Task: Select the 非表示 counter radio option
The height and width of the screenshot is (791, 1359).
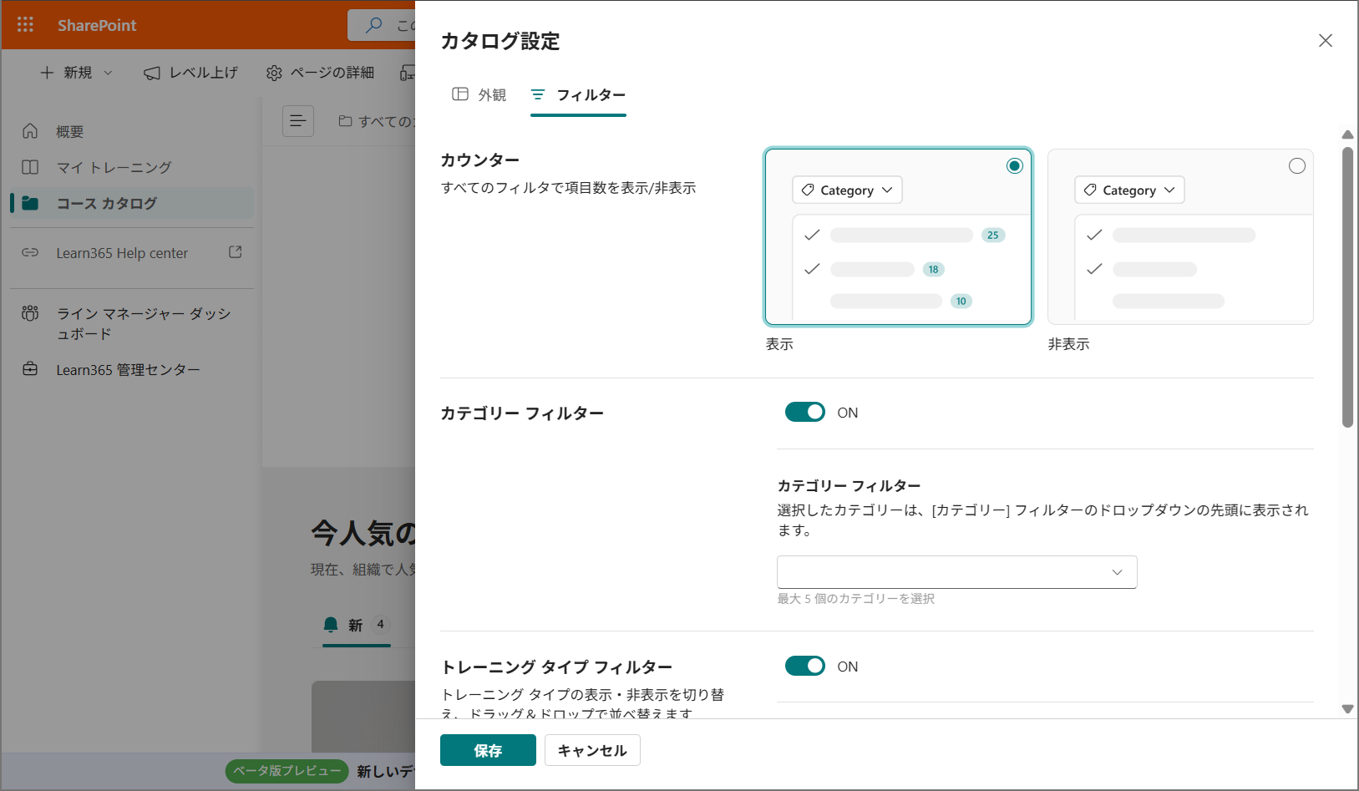Action: coord(1296,166)
